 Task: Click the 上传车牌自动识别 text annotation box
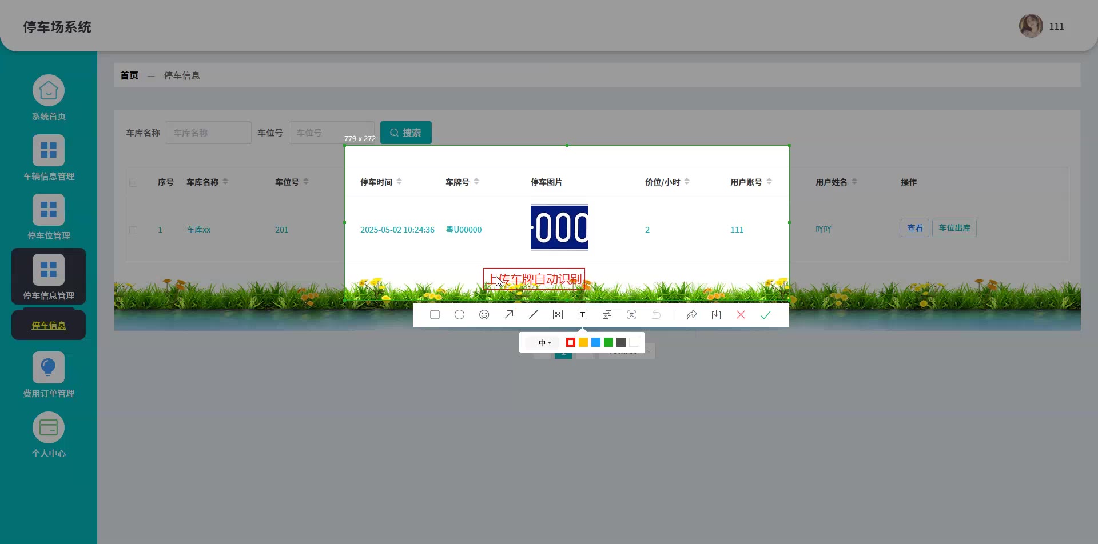pos(534,279)
